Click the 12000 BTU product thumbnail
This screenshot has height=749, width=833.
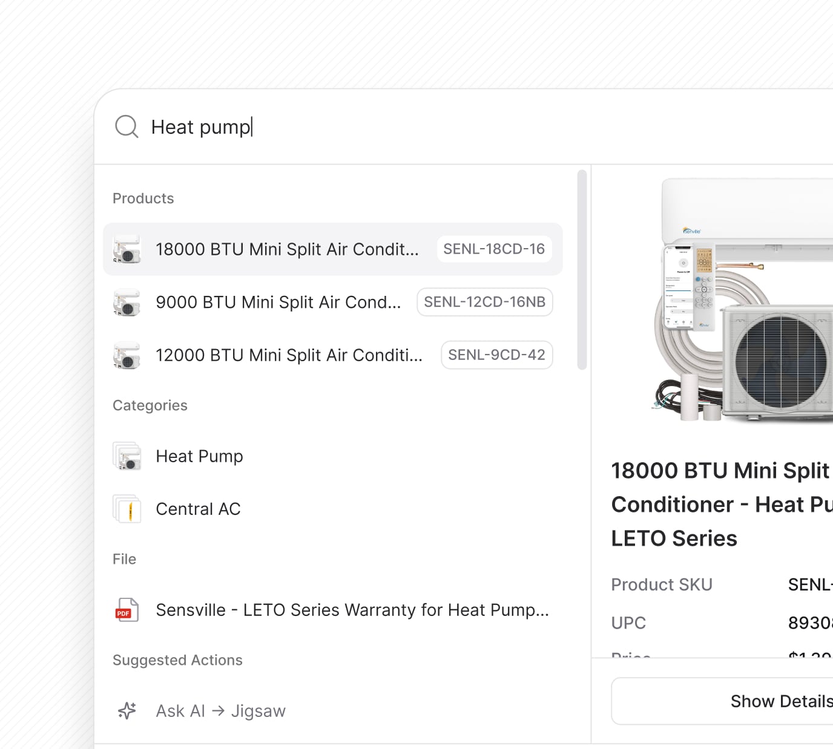point(127,355)
